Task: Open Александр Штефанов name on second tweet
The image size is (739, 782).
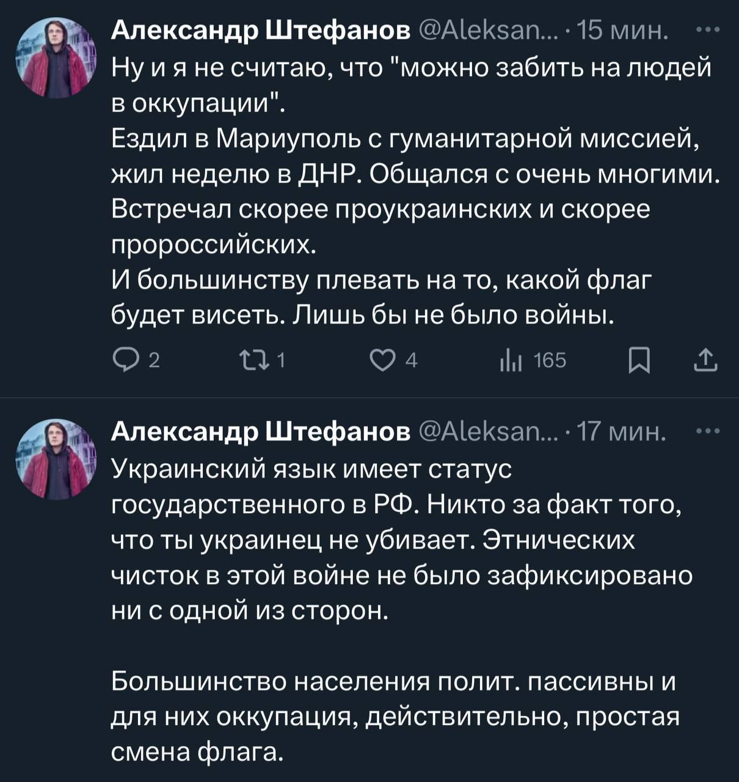Action: point(261,432)
